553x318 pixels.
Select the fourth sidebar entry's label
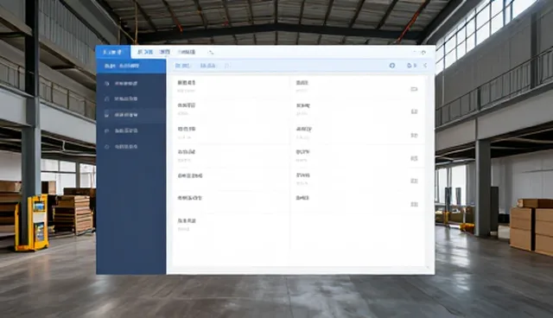(126, 130)
